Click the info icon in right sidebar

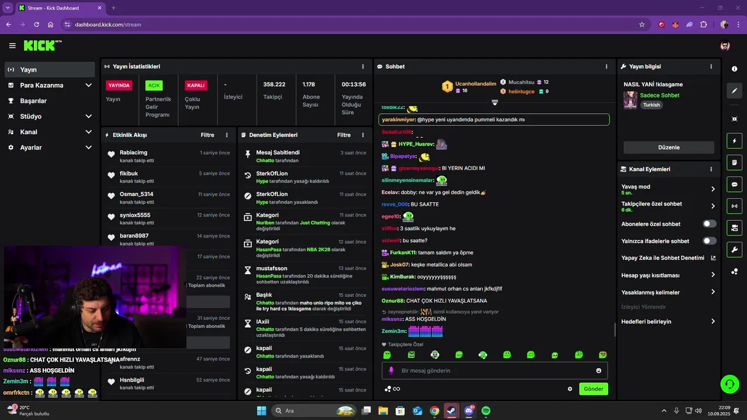pos(734,69)
